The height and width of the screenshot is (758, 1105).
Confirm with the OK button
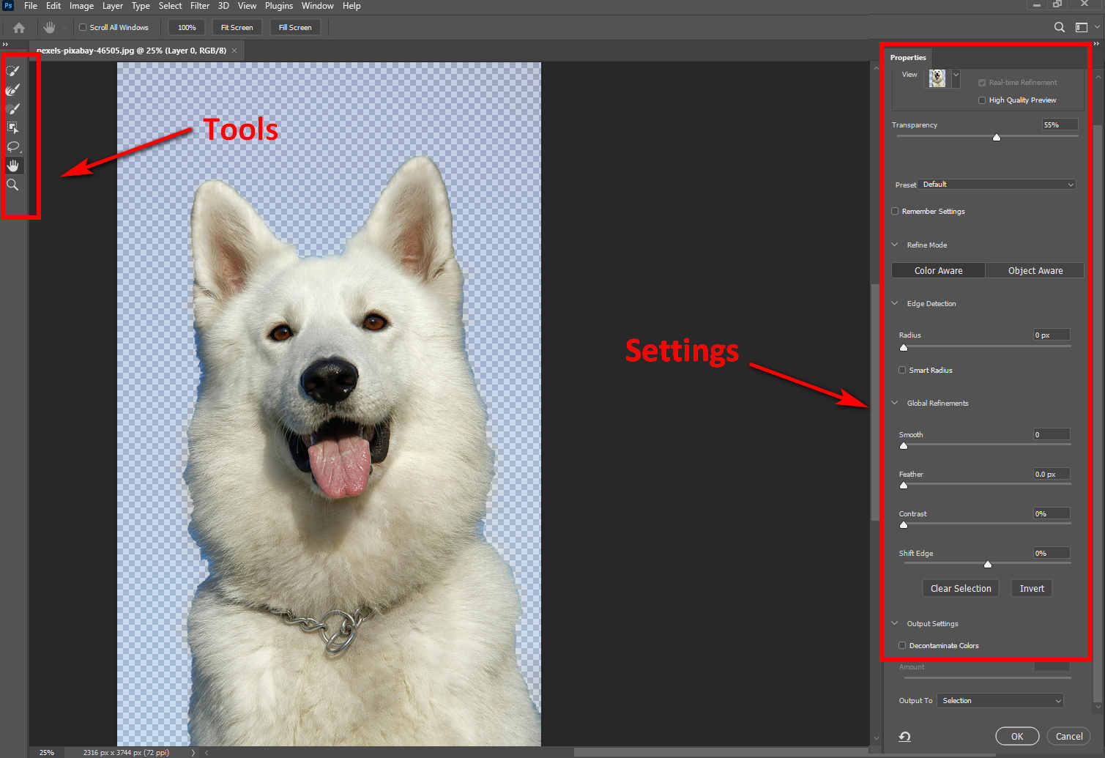pyautogui.click(x=1017, y=736)
